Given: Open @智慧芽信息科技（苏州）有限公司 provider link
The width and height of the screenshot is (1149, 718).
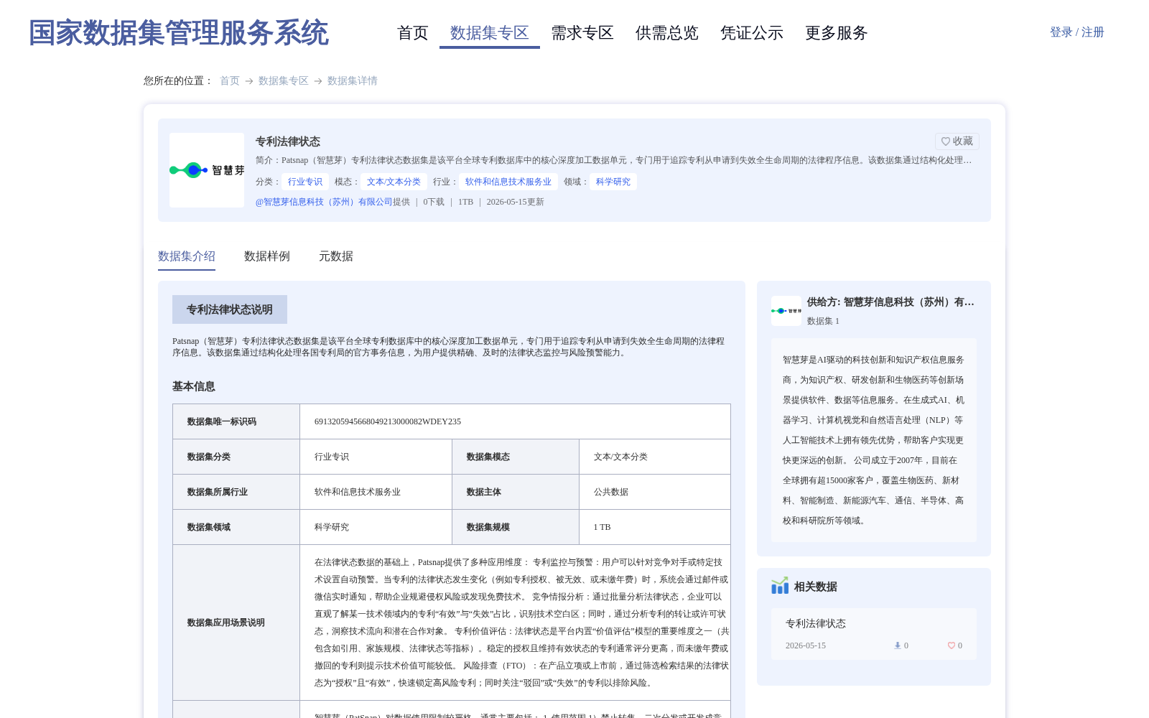Looking at the screenshot, I should coord(324,202).
